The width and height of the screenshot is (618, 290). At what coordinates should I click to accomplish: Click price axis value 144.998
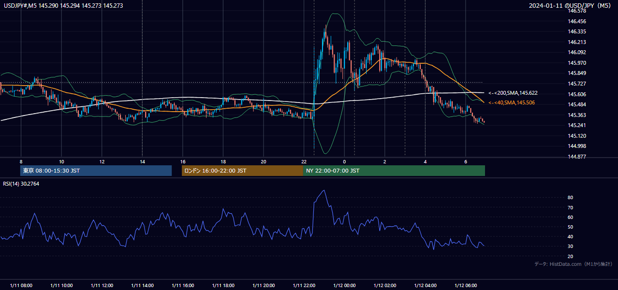click(x=577, y=146)
